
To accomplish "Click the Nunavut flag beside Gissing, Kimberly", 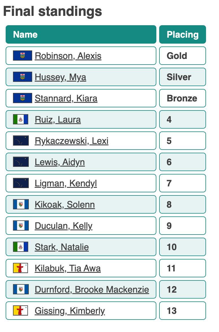I will pyautogui.click(x=21, y=310).
